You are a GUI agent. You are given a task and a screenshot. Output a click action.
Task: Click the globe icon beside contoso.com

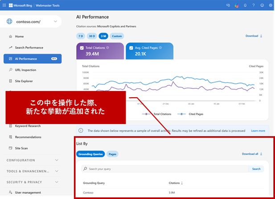(x=9, y=21)
